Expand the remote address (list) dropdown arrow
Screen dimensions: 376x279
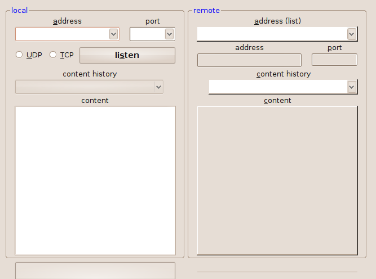point(352,34)
